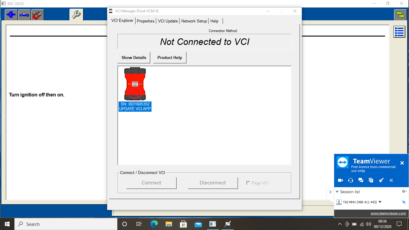Click the TeamViewer whiteboard brush icon
Screen dimensions: 409x230
(x=381, y=180)
